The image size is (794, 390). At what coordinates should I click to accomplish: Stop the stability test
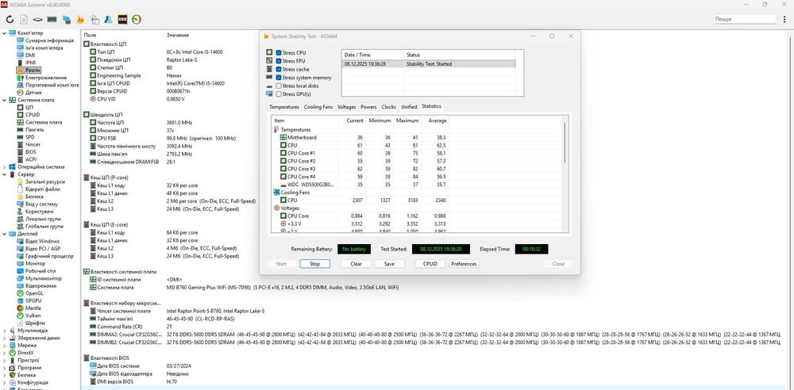tap(315, 264)
